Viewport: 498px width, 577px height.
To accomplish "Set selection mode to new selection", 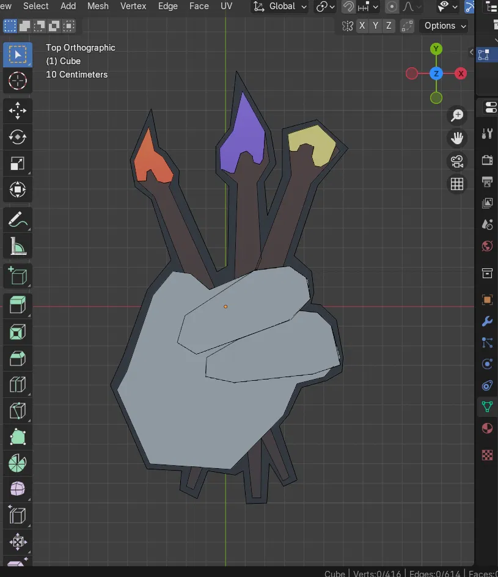I will pos(10,26).
